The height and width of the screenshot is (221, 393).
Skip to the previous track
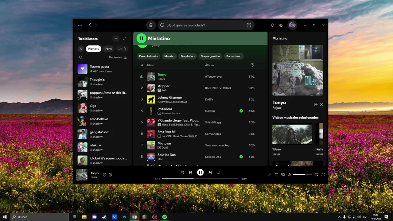coord(191,172)
